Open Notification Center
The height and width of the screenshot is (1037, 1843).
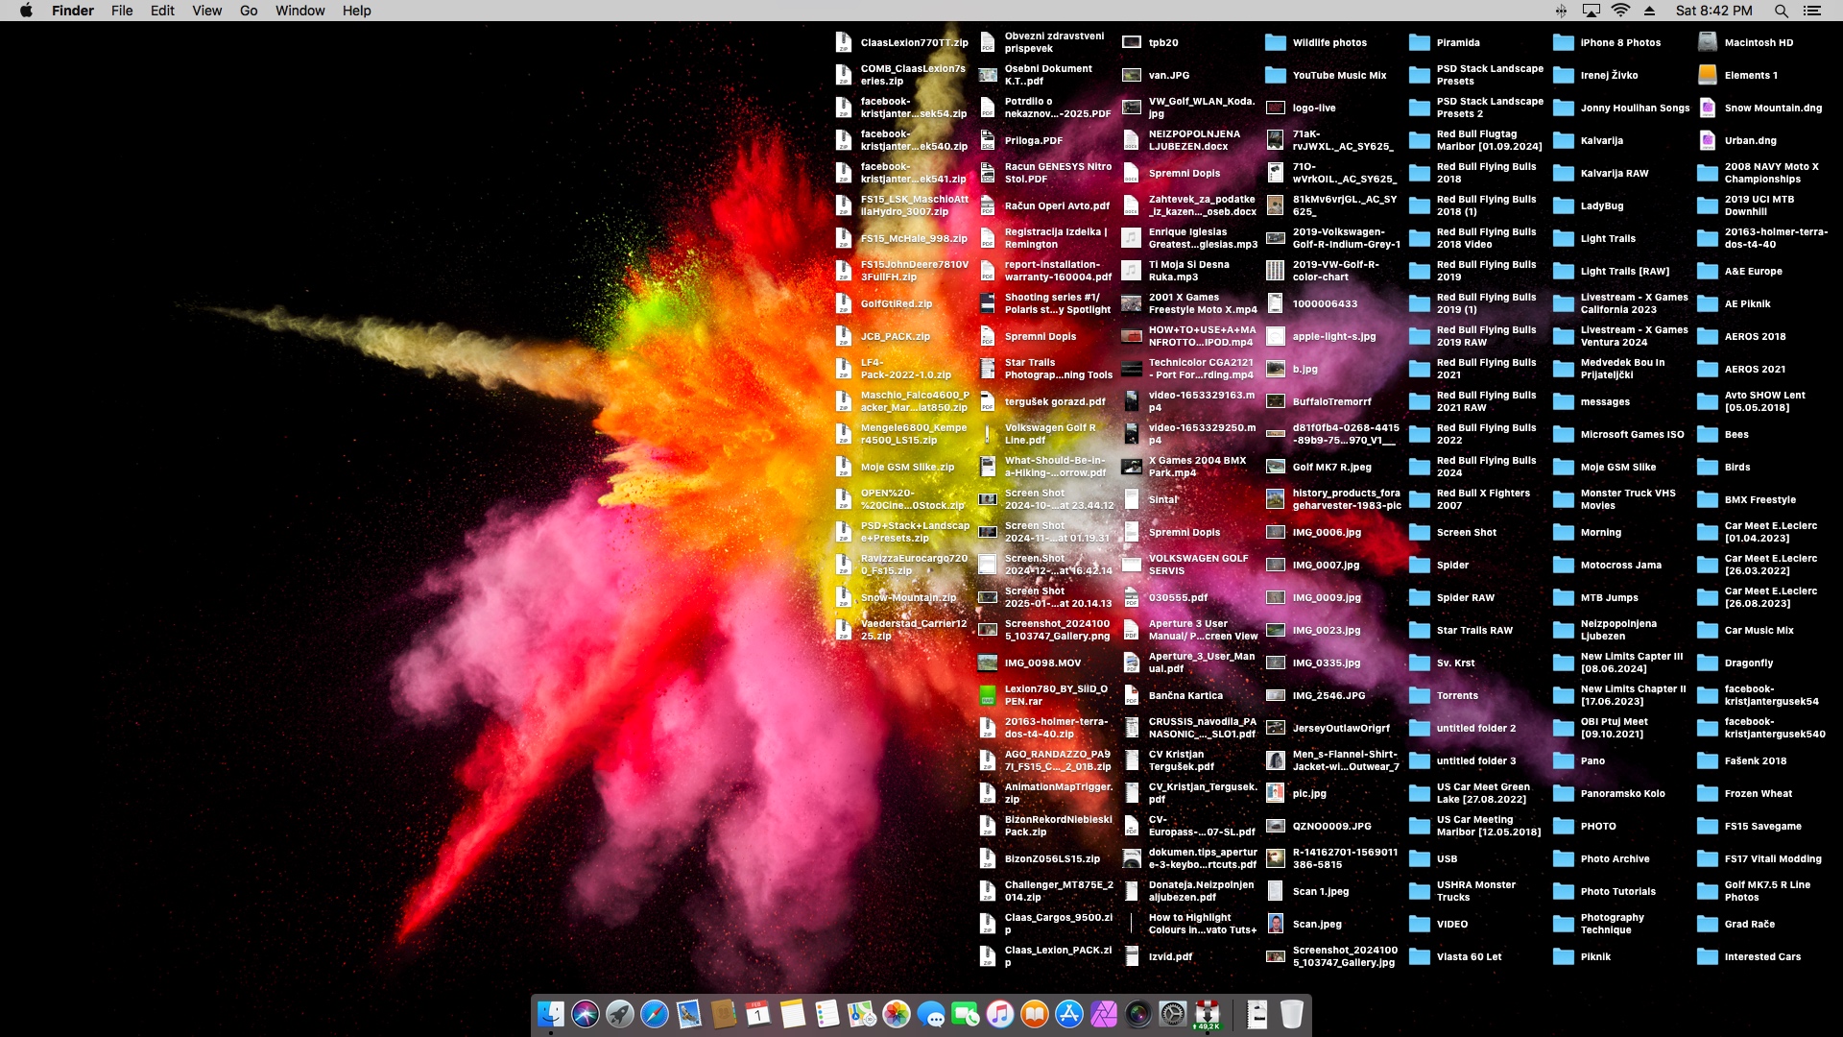1815,11
